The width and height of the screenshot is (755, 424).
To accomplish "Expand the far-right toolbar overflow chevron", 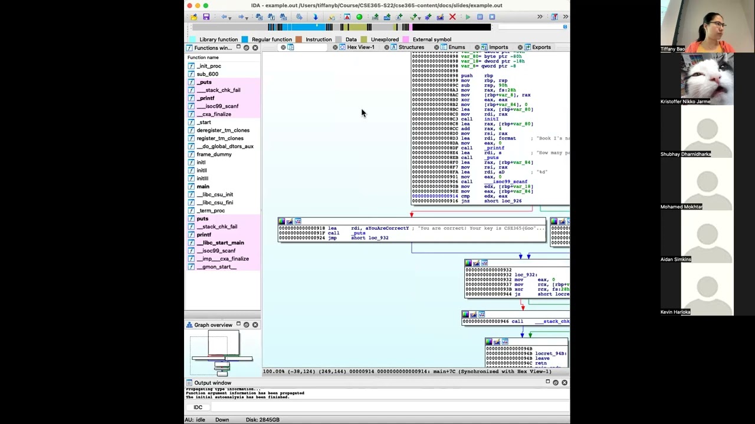I will (x=566, y=17).
